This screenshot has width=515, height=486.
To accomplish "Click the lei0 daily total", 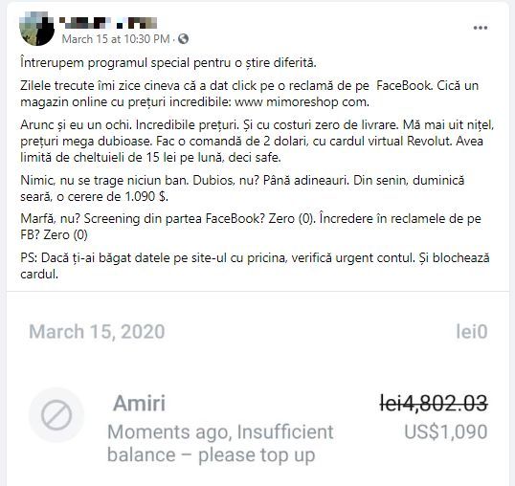I will pyautogui.click(x=472, y=331).
